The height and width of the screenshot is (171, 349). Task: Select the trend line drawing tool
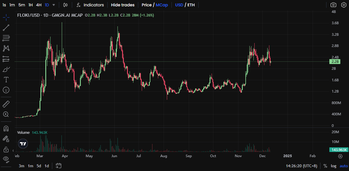[x=6, y=28]
